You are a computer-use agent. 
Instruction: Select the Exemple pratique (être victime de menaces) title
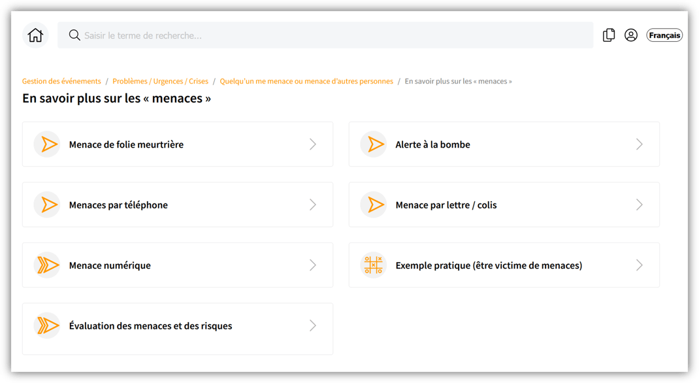pyautogui.click(x=489, y=265)
